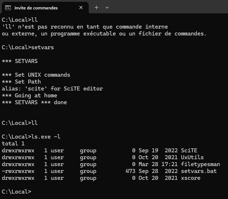Click the SciTE directory entry
This screenshot has width=228, height=199.
pos(189,151)
